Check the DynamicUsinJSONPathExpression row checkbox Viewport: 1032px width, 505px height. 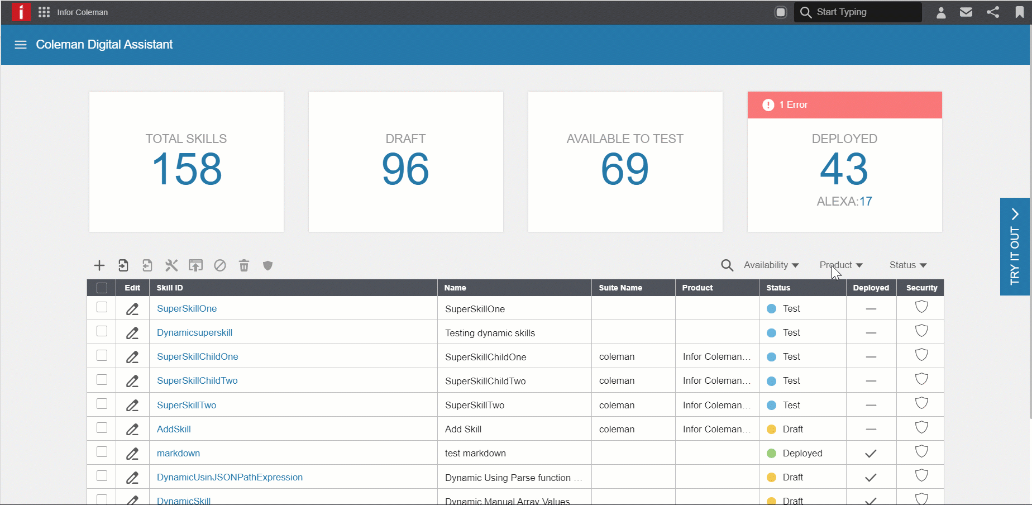[x=102, y=475]
